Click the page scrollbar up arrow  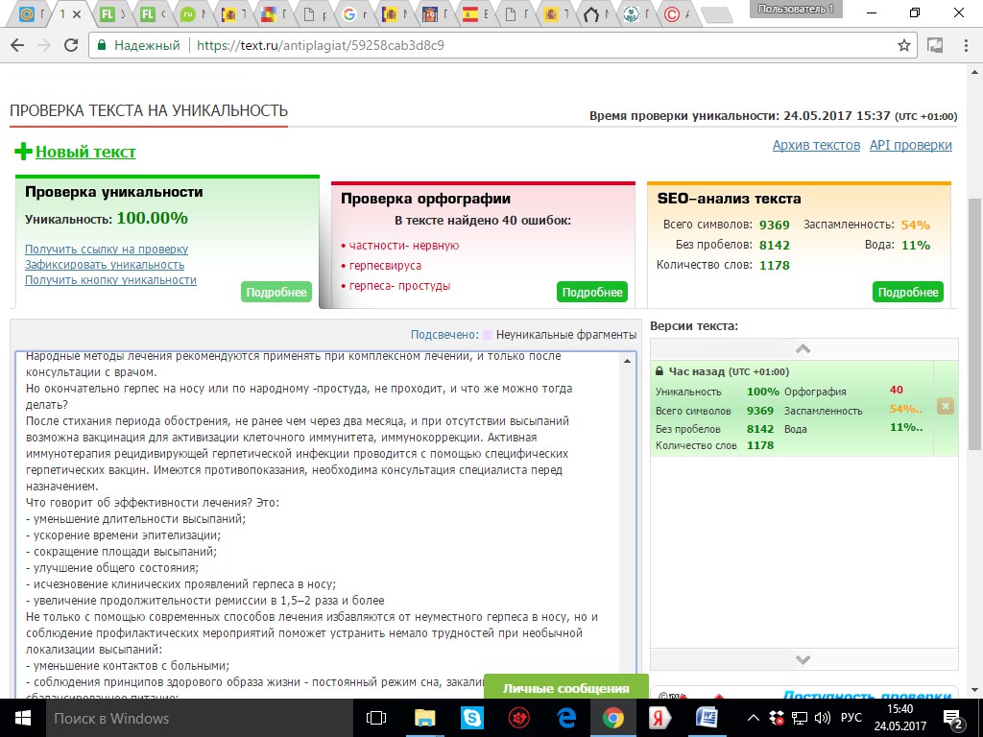pyautogui.click(x=975, y=71)
